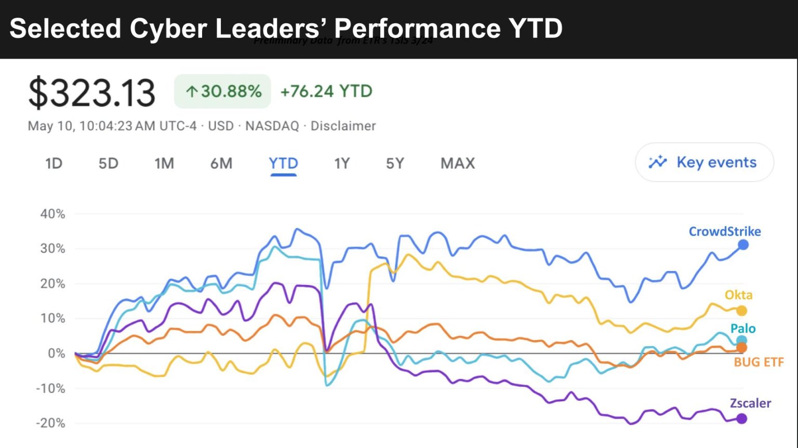Click the green up-arrow percentage badge

coord(223,91)
